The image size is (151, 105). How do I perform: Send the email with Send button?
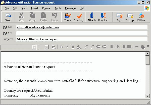pyautogui.click(x=8, y=17)
